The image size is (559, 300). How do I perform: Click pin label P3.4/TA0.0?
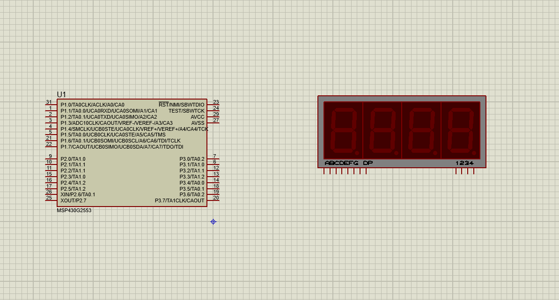point(192,183)
